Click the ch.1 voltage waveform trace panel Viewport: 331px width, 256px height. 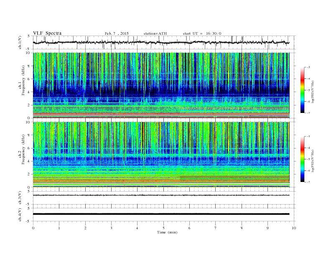164,42
